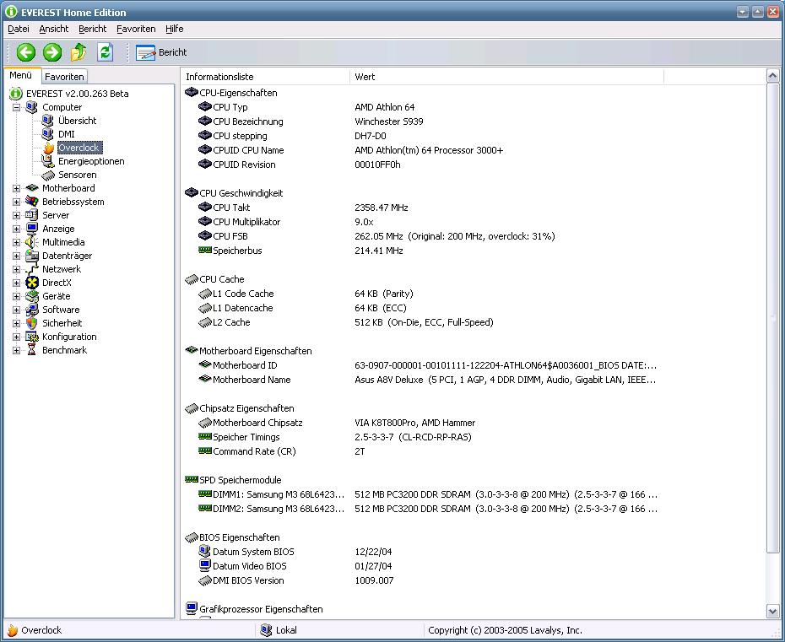Expand the Multimedia tree node

pyautogui.click(x=17, y=242)
